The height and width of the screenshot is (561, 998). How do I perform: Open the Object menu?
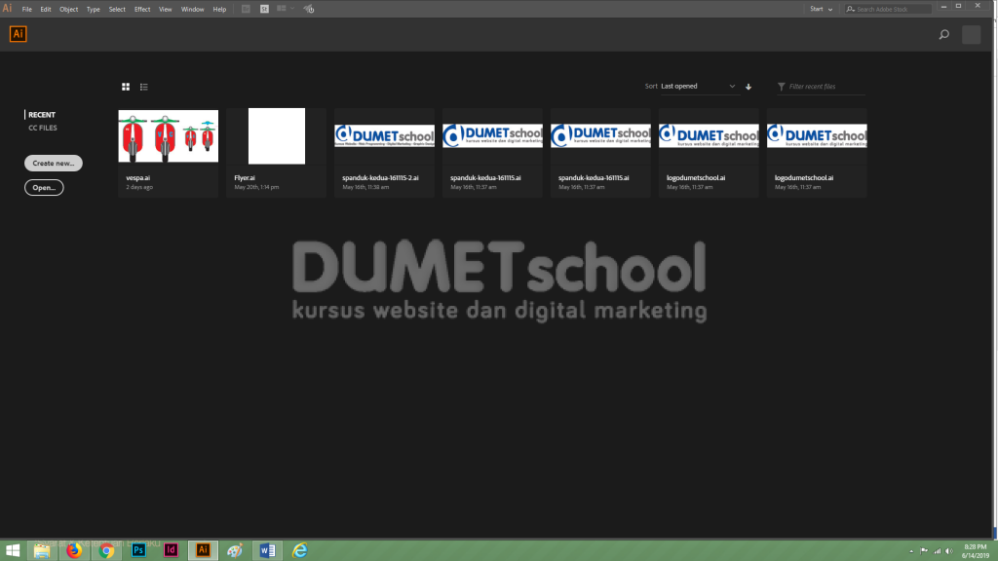tap(69, 9)
